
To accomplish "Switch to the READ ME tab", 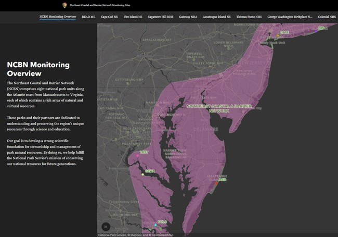I will (88, 17).
